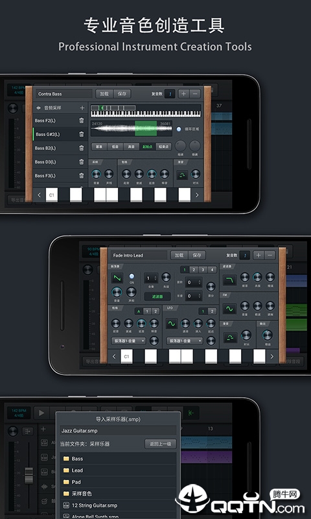
Task: Click the Jazz Guitar.smp filename field
Action: point(118,431)
